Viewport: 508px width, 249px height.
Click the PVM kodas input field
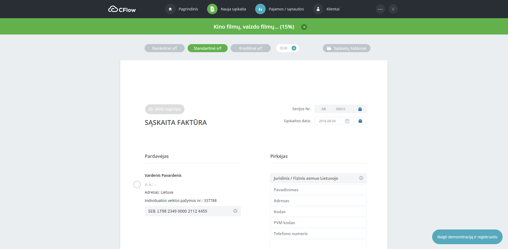pos(318,223)
